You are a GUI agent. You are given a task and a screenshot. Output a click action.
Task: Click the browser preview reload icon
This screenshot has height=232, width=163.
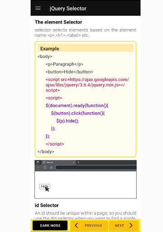point(45,167)
